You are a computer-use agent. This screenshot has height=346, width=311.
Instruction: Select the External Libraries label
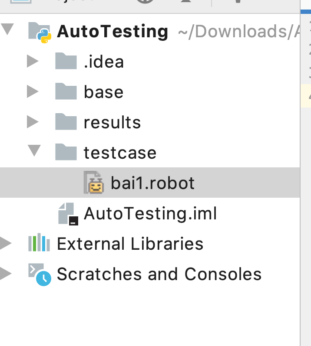pyautogui.click(x=130, y=244)
